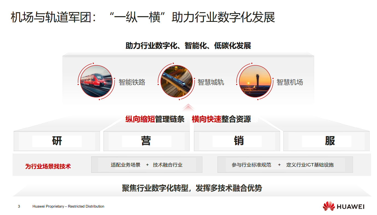Select the 智慧城轨 label
This screenshot has width=377, height=215.
point(211,82)
